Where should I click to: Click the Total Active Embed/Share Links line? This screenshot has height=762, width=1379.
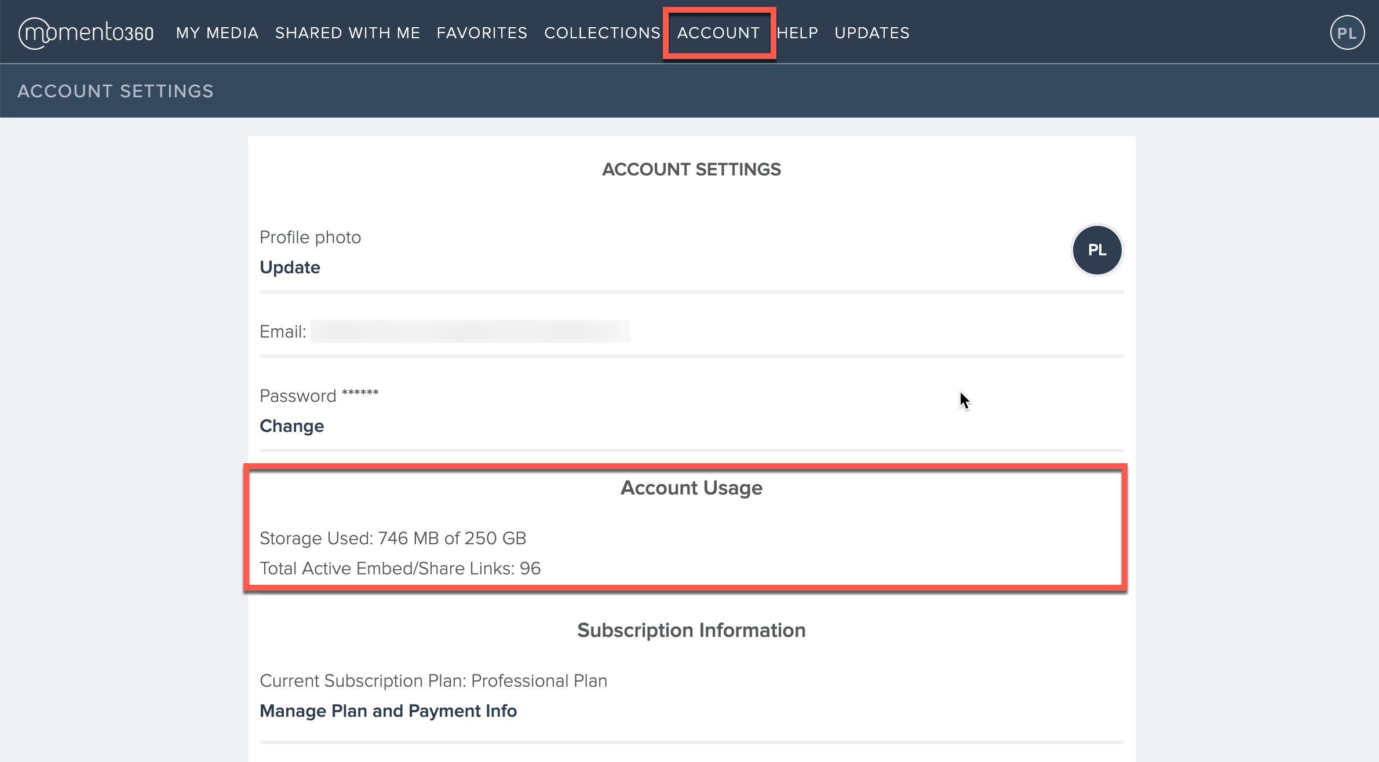pos(400,569)
